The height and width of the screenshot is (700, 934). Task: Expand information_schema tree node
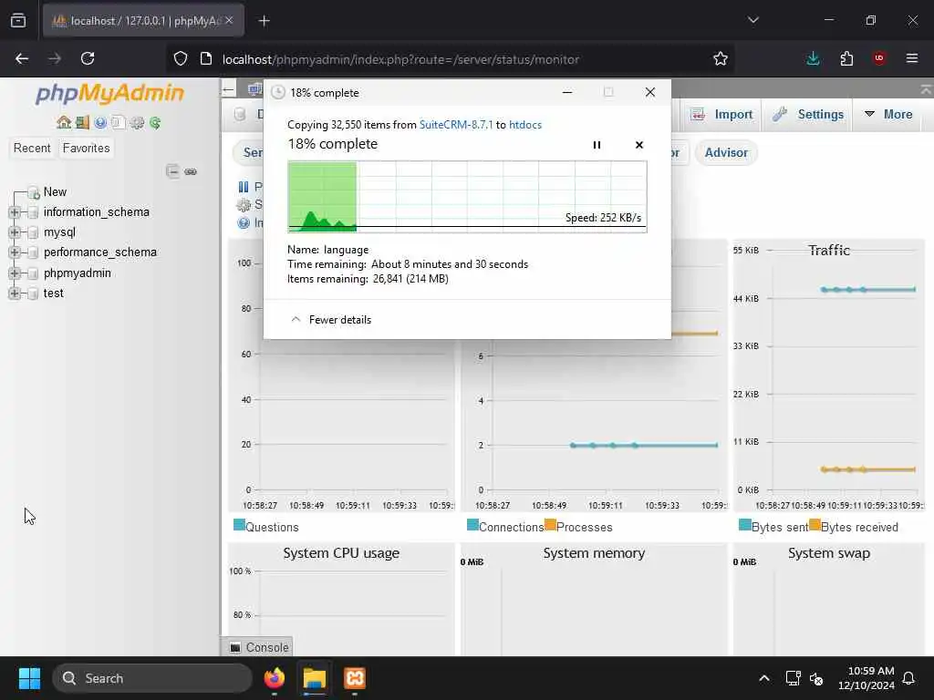pyautogui.click(x=15, y=212)
